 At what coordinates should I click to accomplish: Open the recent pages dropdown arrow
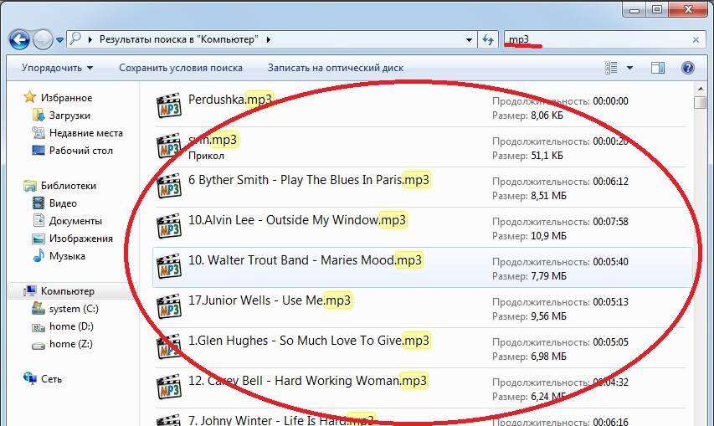59,40
